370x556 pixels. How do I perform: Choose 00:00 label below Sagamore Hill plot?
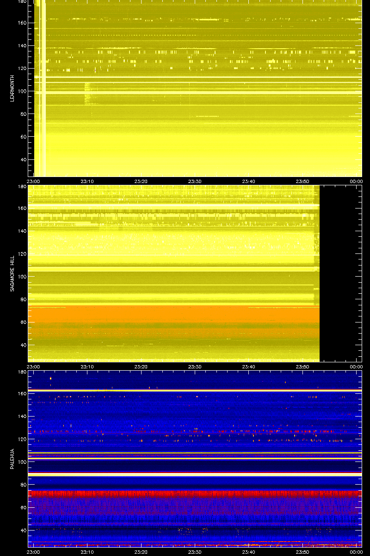click(x=356, y=366)
